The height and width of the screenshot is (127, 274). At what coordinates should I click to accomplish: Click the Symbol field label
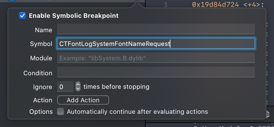41,44
